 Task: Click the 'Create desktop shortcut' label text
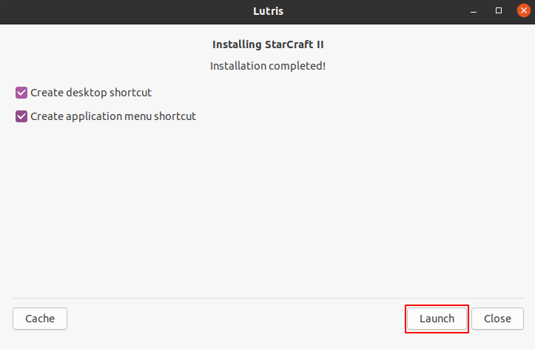90,93
